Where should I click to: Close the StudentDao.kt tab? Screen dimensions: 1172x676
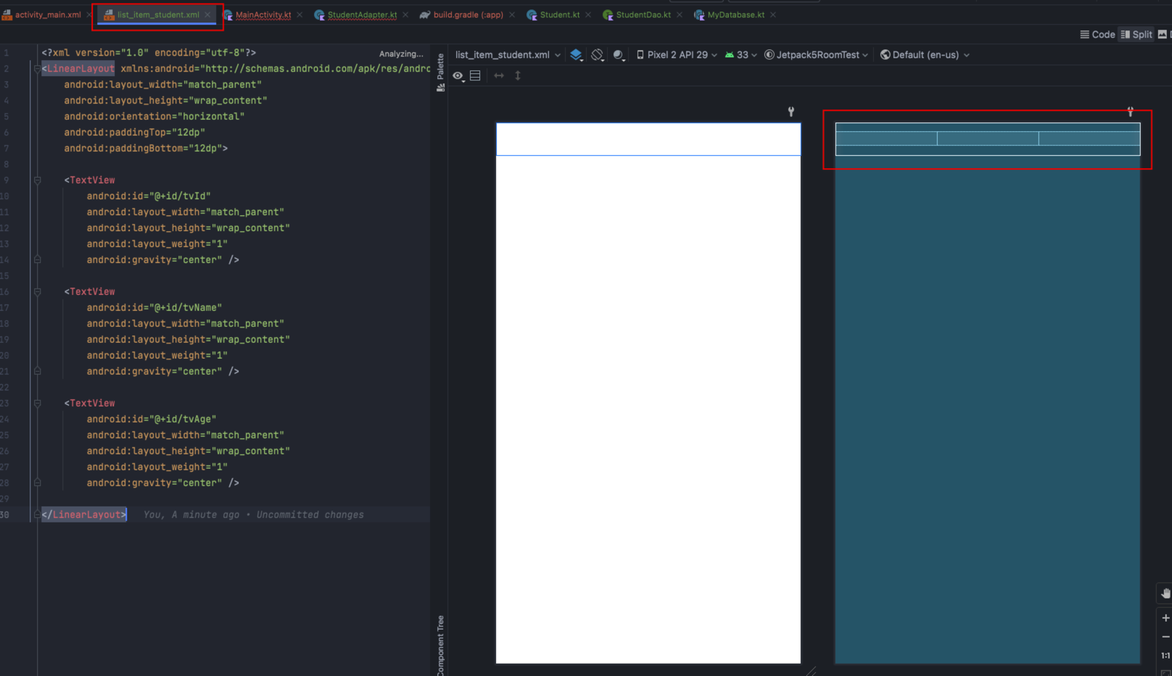(x=680, y=14)
